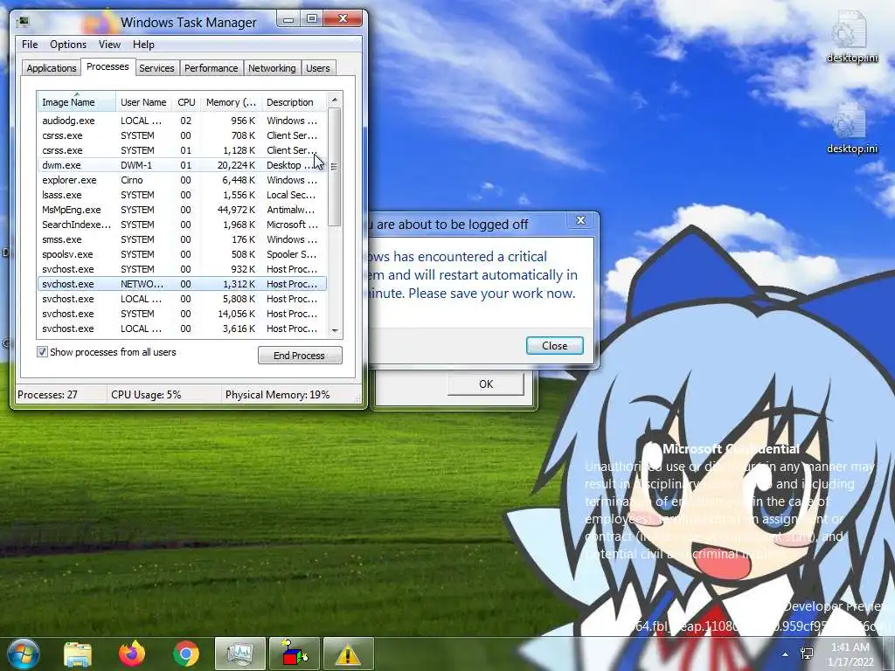Select the audiodg.exe process row

(182, 121)
